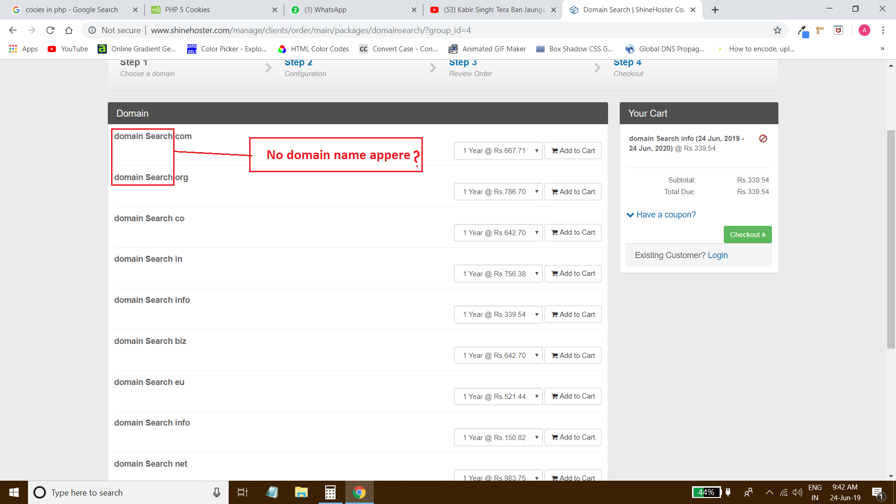Add the .in domain to cart
The width and height of the screenshot is (896, 504).
[573, 273]
